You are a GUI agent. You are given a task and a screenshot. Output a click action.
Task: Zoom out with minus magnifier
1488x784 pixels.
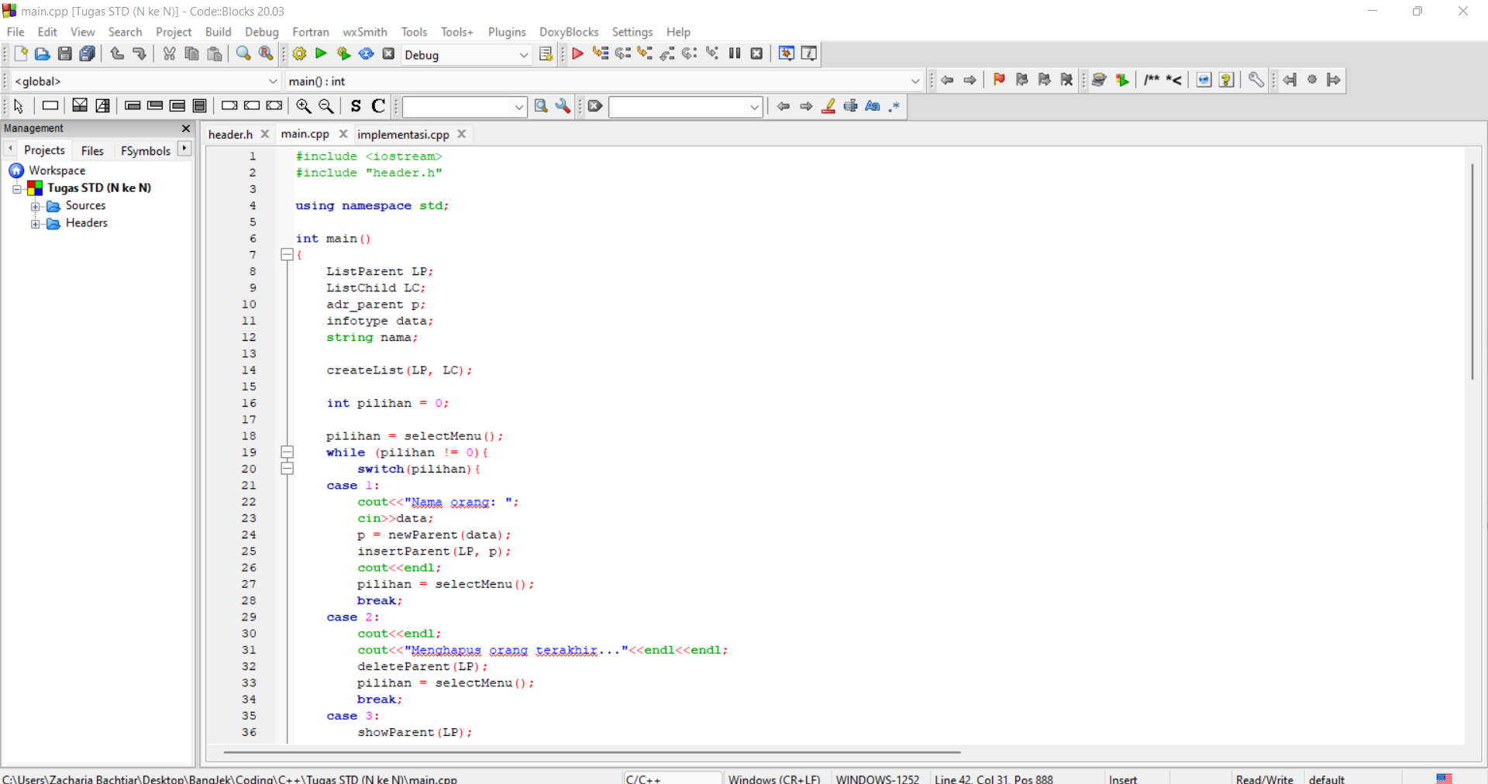coord(326,107)
